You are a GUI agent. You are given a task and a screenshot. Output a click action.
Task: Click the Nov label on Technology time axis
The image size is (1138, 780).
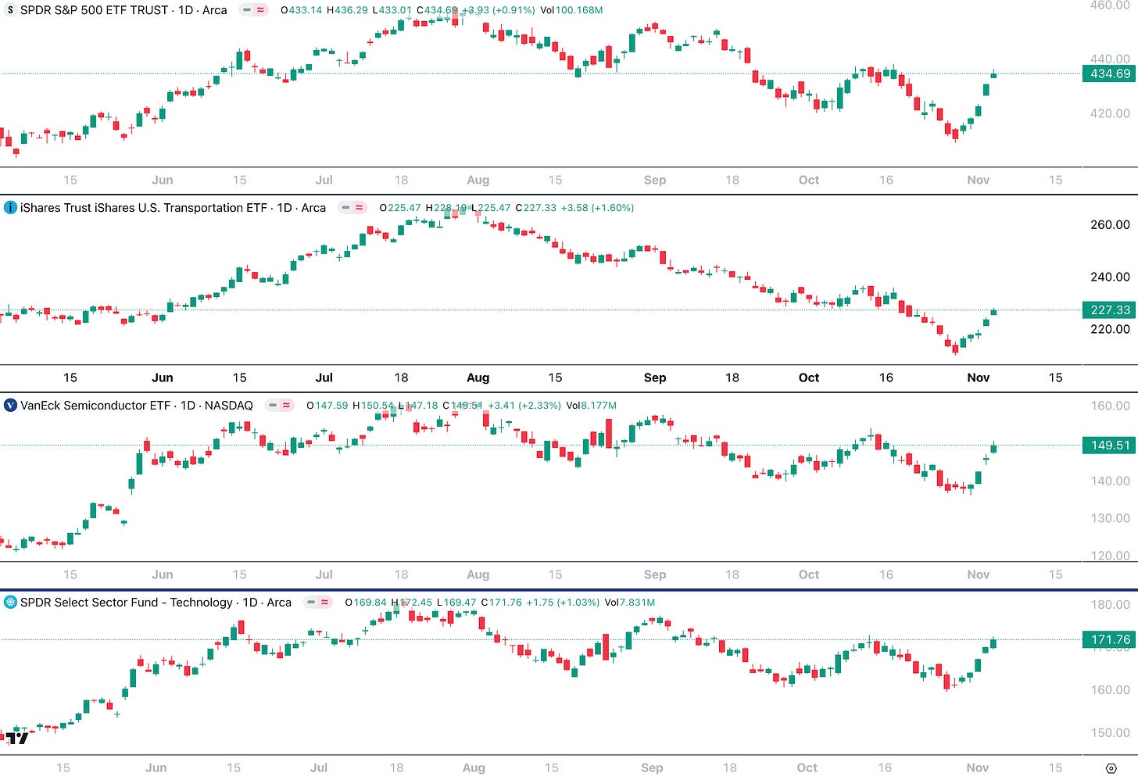pyautogui.click(x=977, y=767)
